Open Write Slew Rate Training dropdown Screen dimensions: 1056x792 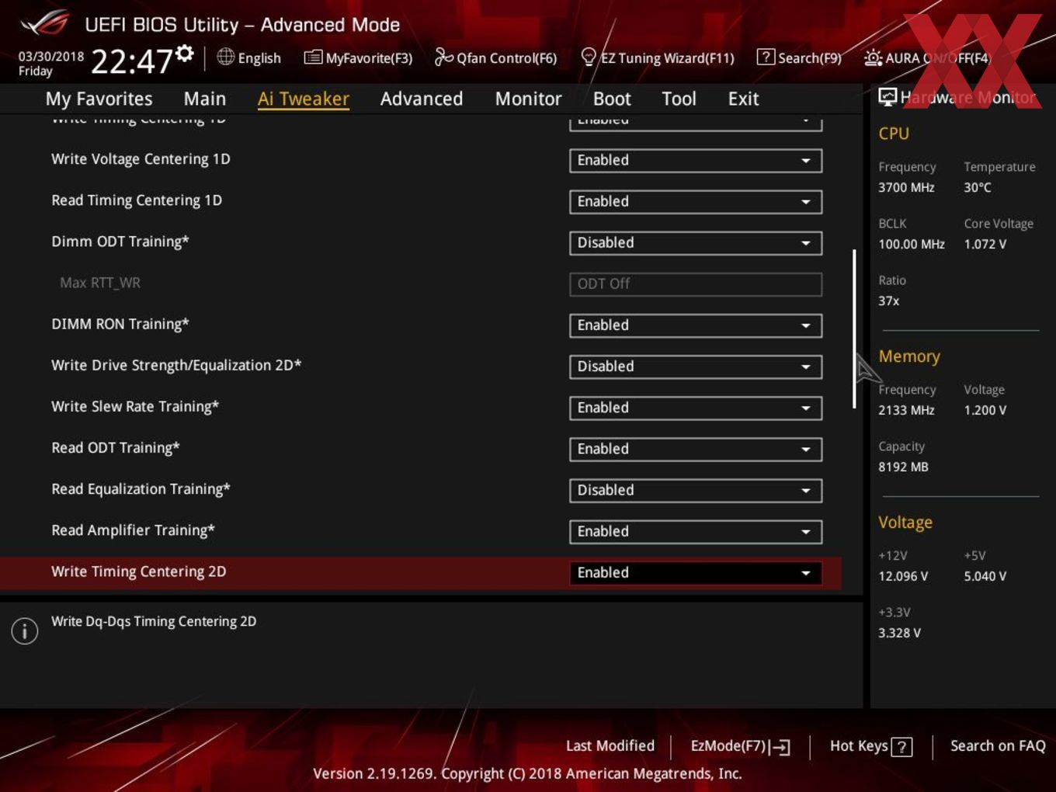coord(696,408)
